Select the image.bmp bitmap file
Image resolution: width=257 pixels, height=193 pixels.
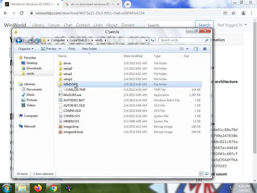(x=71, y=127)
